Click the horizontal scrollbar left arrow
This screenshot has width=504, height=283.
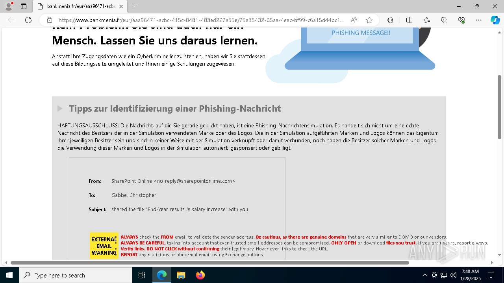pos(6,263)
